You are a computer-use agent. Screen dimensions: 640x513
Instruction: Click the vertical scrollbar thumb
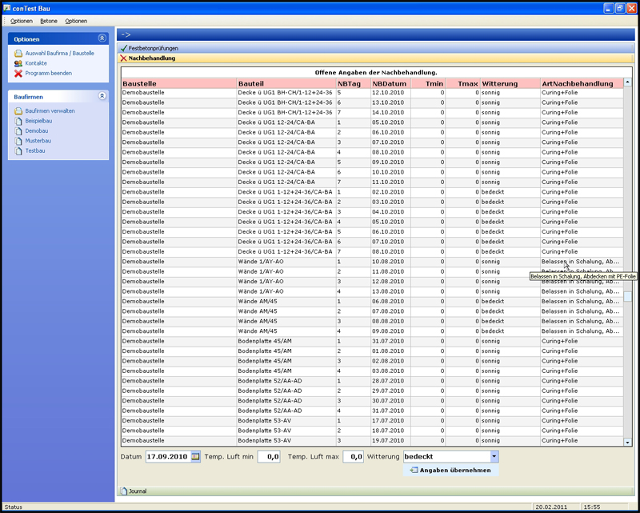[627, 295]
